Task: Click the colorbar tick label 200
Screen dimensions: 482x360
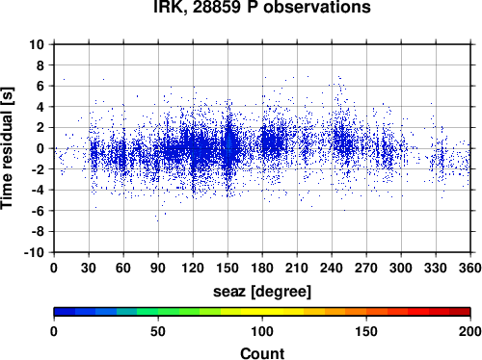Action: pyautogui.click(x=470, y=331)
